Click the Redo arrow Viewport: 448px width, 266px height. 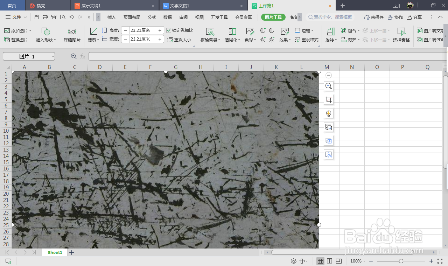80,17
